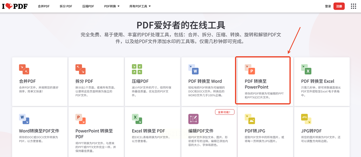The image size is (361, 157).
Task: Open the PDF 转换至 Word card title
Action: (205, 81)
